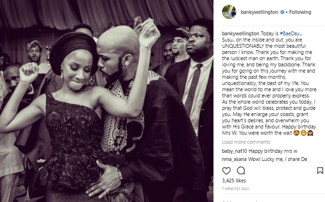Click the dancing couple photo
This screenshot has width=325, height=202.
point(107,101)
